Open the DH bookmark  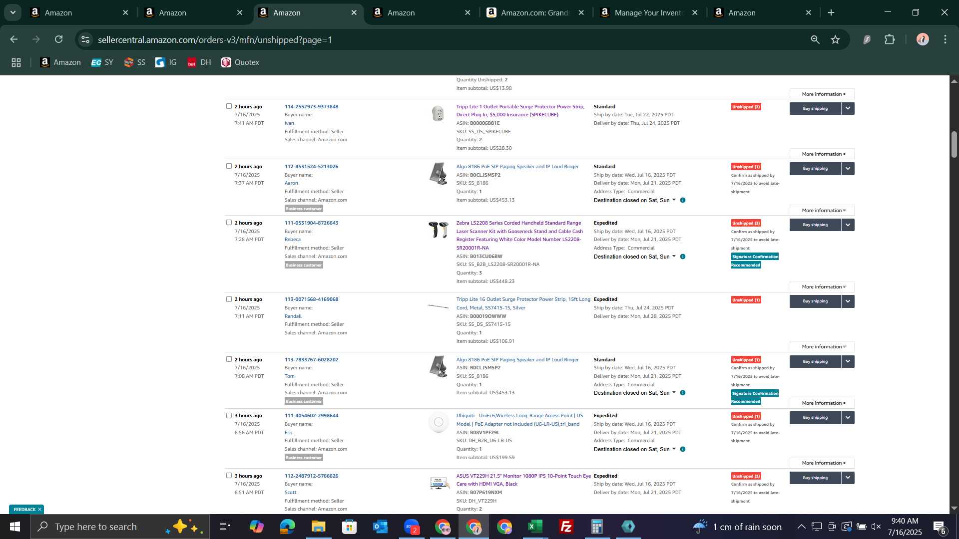coord(199,62)
